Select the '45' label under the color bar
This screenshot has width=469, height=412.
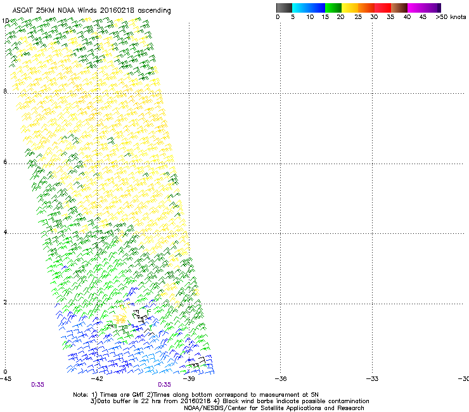(423, 17)
